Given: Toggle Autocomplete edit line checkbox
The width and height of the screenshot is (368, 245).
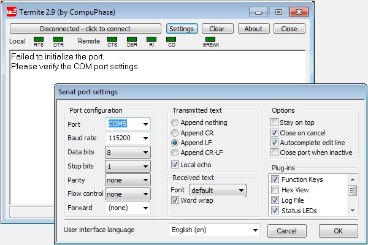Looking at the screenshot, I should point(274,143).
